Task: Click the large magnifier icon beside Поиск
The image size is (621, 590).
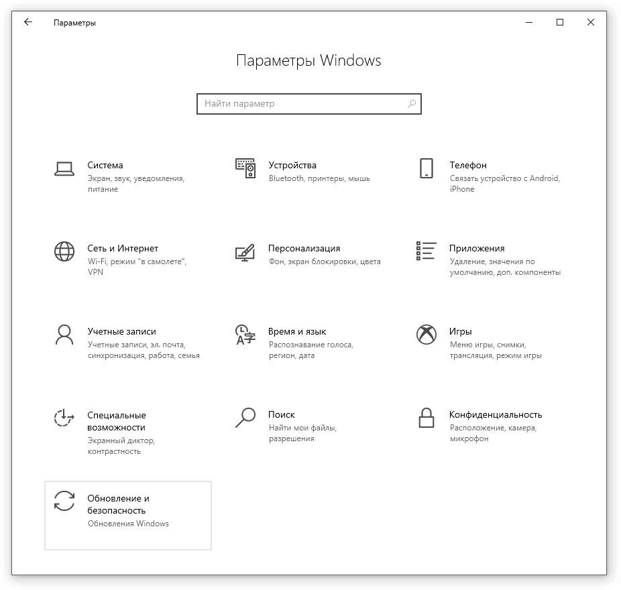Action: (245, 418)
